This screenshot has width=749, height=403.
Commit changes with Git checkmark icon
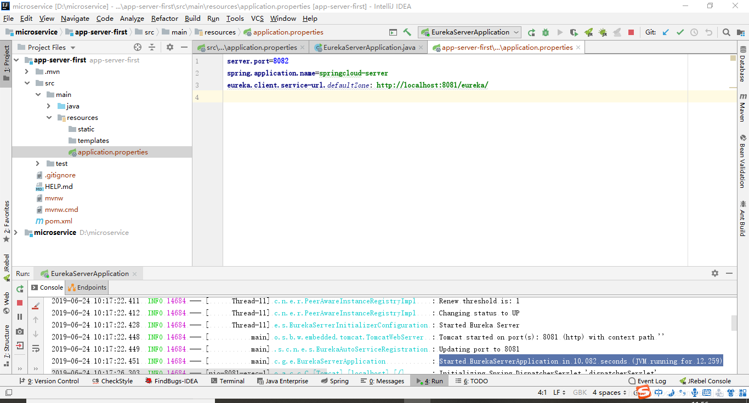[x=680, y=32]
